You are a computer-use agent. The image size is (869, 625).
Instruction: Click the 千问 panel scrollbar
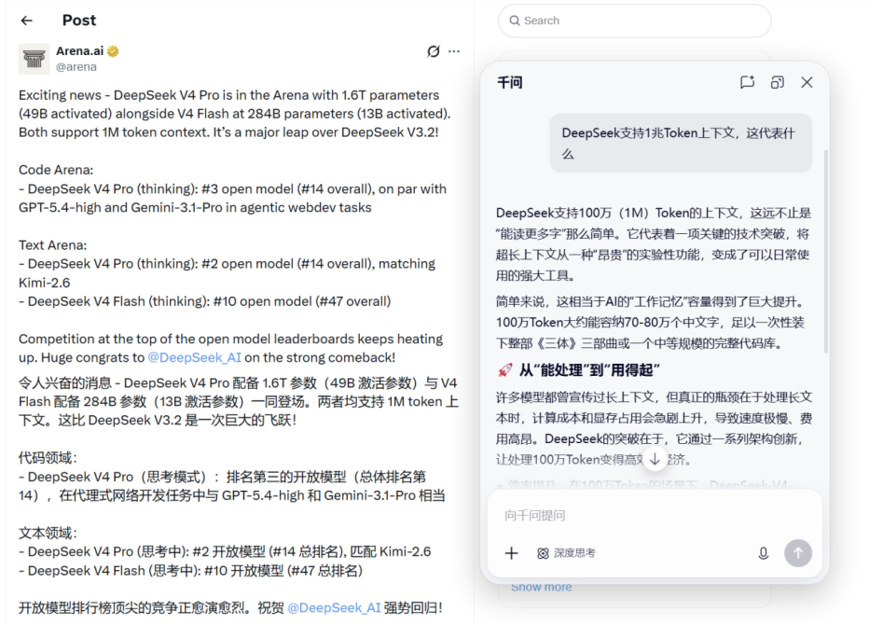tap(826, 252)
